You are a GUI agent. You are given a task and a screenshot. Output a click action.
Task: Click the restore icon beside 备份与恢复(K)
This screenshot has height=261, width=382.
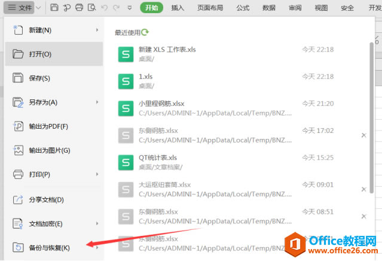[18, 248]
